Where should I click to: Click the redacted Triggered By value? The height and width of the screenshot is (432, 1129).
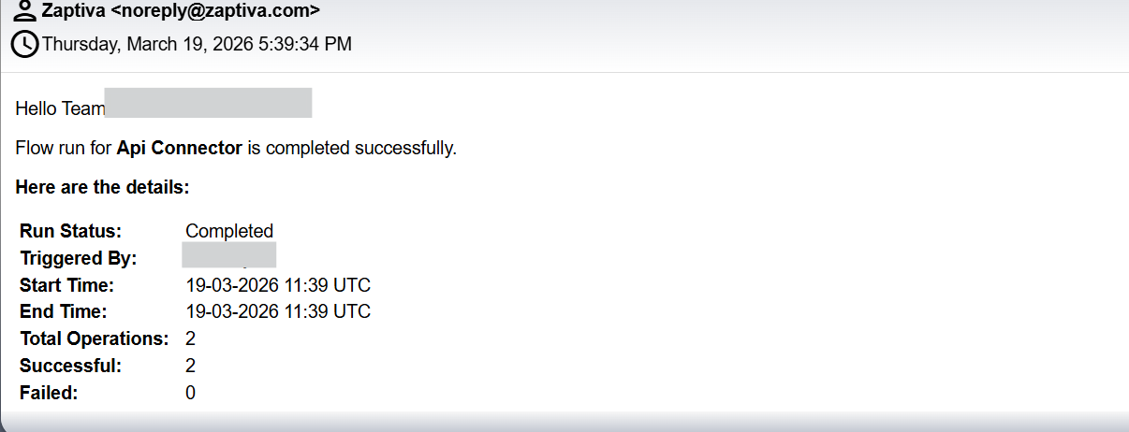click(228, 254)
